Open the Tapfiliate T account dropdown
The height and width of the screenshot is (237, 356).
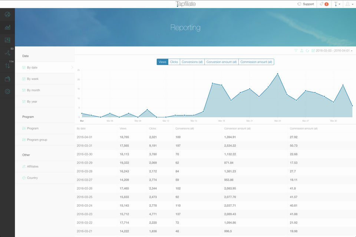337,4
